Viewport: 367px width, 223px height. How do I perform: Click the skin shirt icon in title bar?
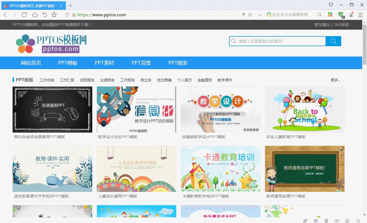coord(331,5)
